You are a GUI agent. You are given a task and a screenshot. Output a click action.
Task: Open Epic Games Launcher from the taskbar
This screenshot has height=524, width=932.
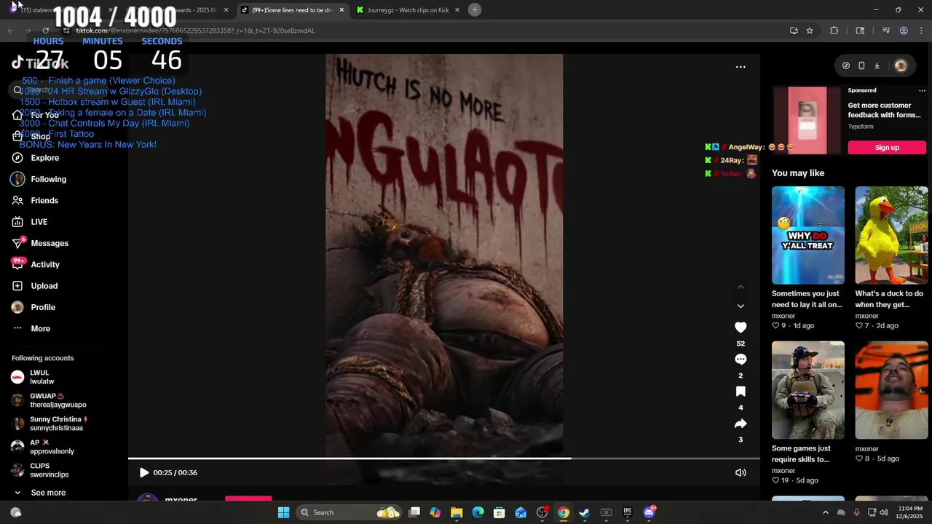click(628, 512)
